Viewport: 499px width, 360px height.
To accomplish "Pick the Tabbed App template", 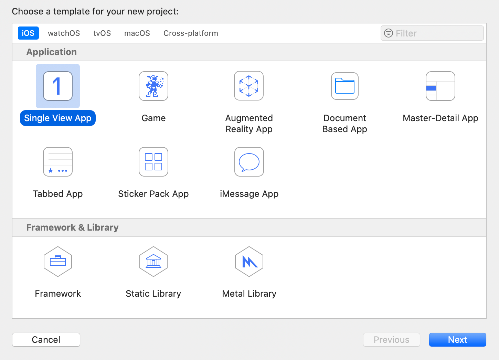I will (x=58, y=162).
